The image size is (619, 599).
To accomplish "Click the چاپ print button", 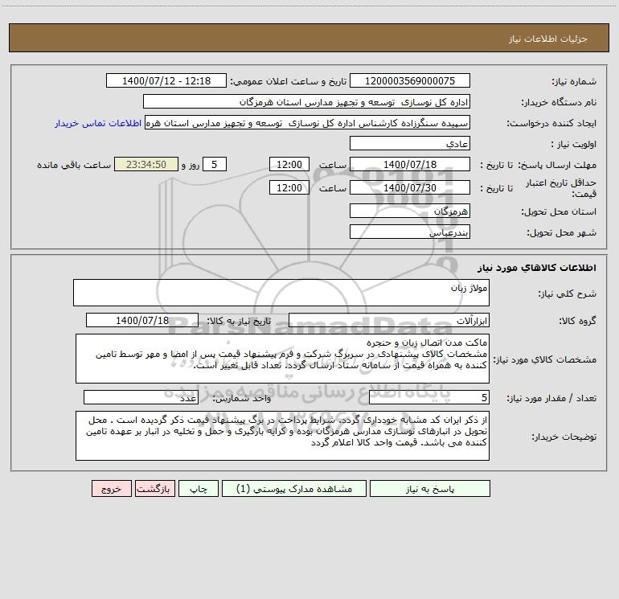I will (x=199, y=489).
